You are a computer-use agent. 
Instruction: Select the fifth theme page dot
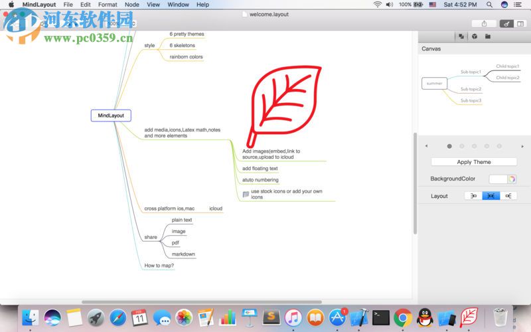point(499,146)
